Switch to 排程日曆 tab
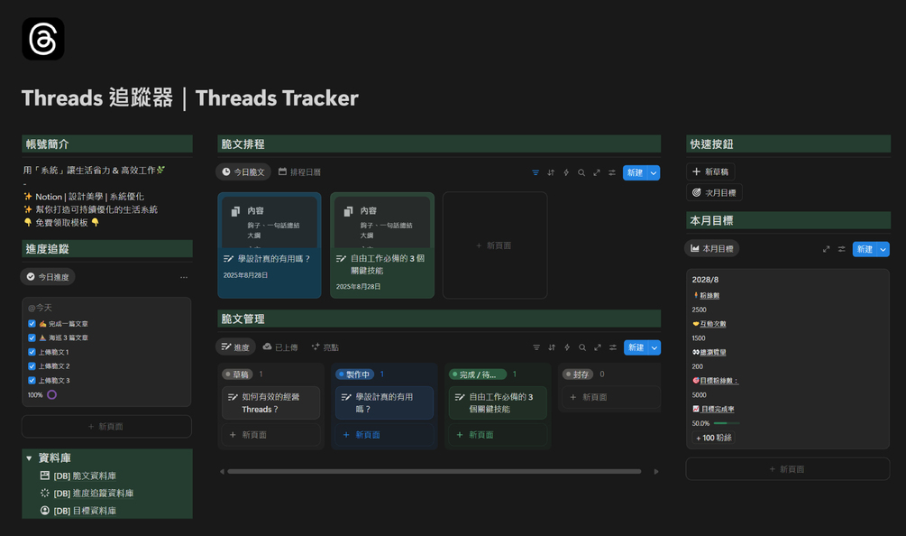This screenshot has width=906, height=536. [299, 171]
